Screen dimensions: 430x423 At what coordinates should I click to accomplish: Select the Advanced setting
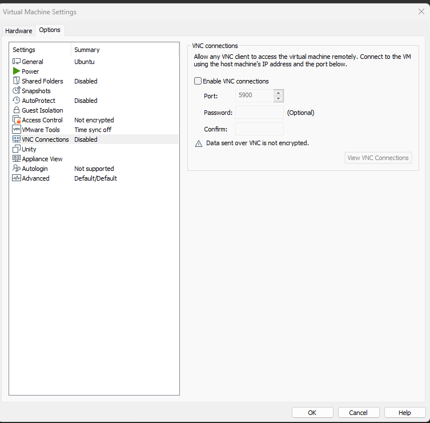[35, 178]
